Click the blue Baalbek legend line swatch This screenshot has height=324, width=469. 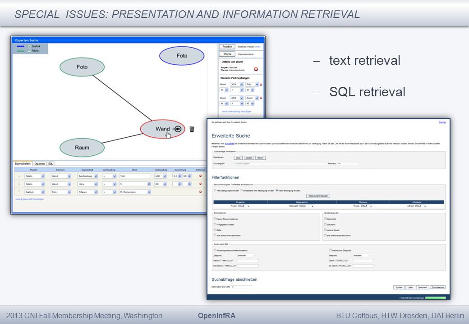(x=21, y=46)
